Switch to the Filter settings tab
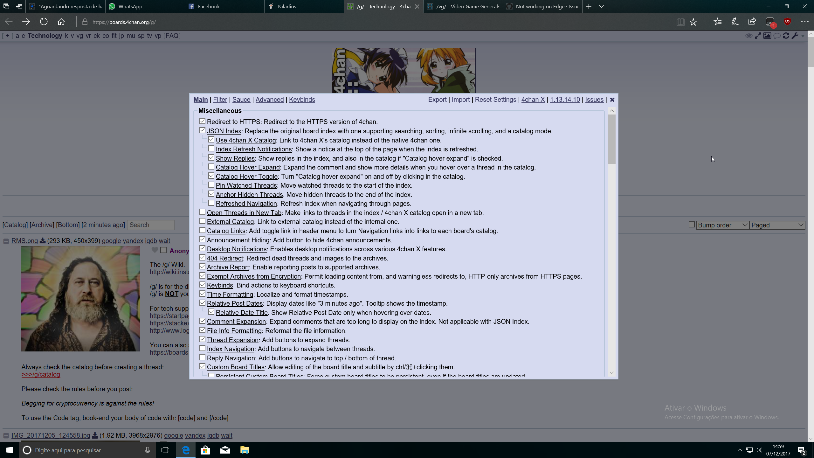Image resolution: width=814 pixels, height=458 pixels. [x=220, y=100]
